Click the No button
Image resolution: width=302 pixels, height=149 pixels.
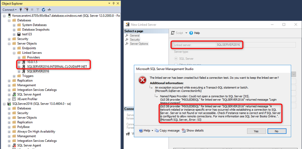click(x=276, y=131)
